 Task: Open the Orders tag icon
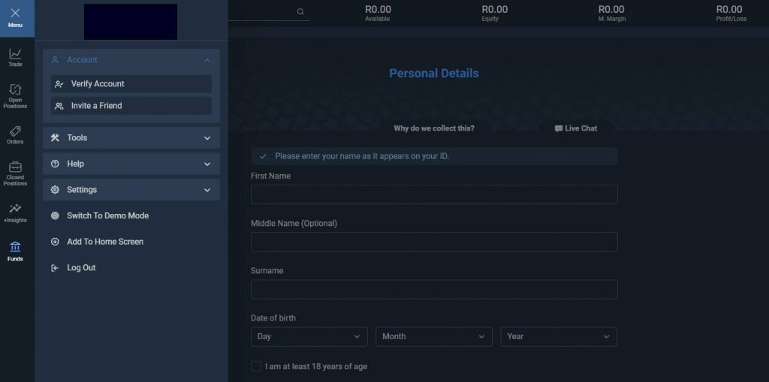click(x=15, y=131)
